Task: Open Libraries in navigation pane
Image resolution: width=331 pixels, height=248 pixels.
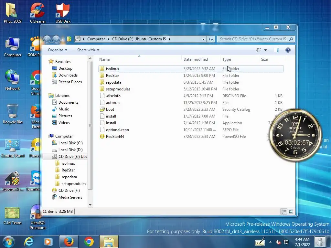Action: [x=62, y=96]
